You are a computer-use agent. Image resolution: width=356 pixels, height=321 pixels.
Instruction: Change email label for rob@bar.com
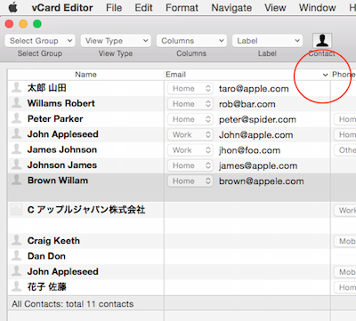[190, 104]
